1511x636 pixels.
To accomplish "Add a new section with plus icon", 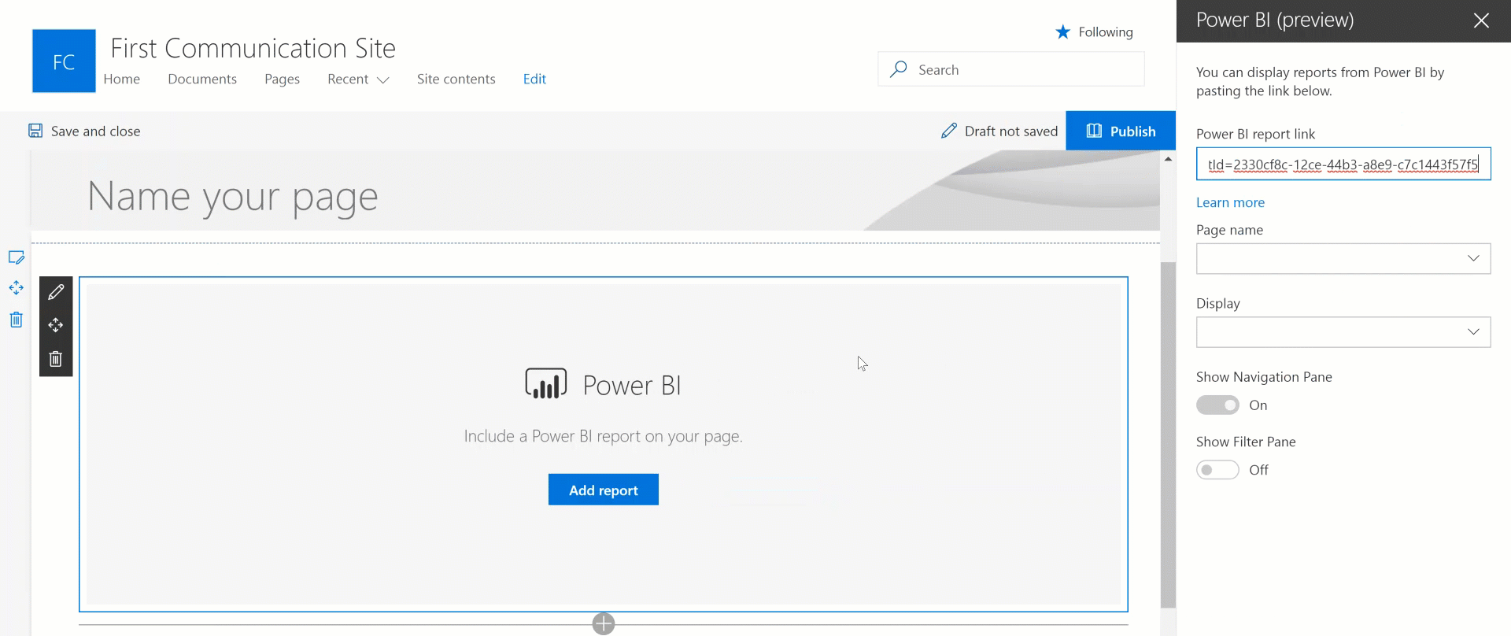I will pyautogui.click(x=604, y=623).
